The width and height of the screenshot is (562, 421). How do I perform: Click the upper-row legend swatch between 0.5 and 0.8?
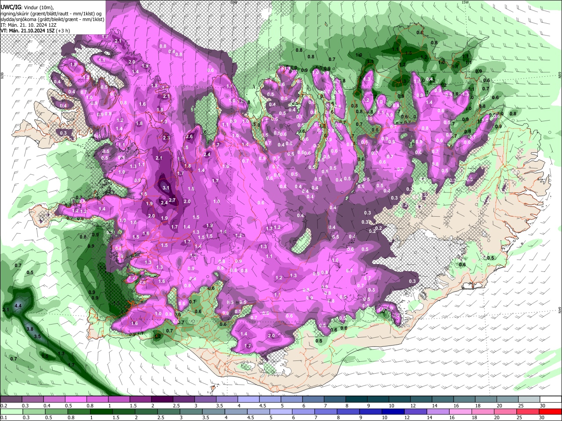pos(76,400)
